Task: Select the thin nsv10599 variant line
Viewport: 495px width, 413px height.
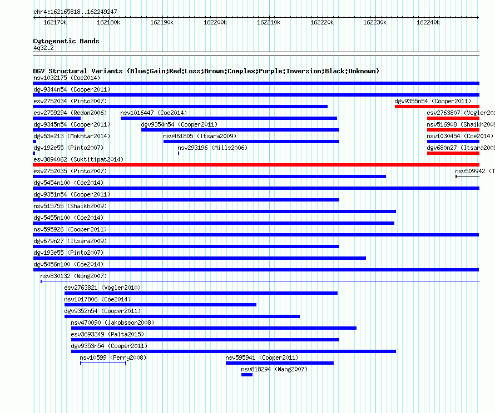Action: point(103,363)
